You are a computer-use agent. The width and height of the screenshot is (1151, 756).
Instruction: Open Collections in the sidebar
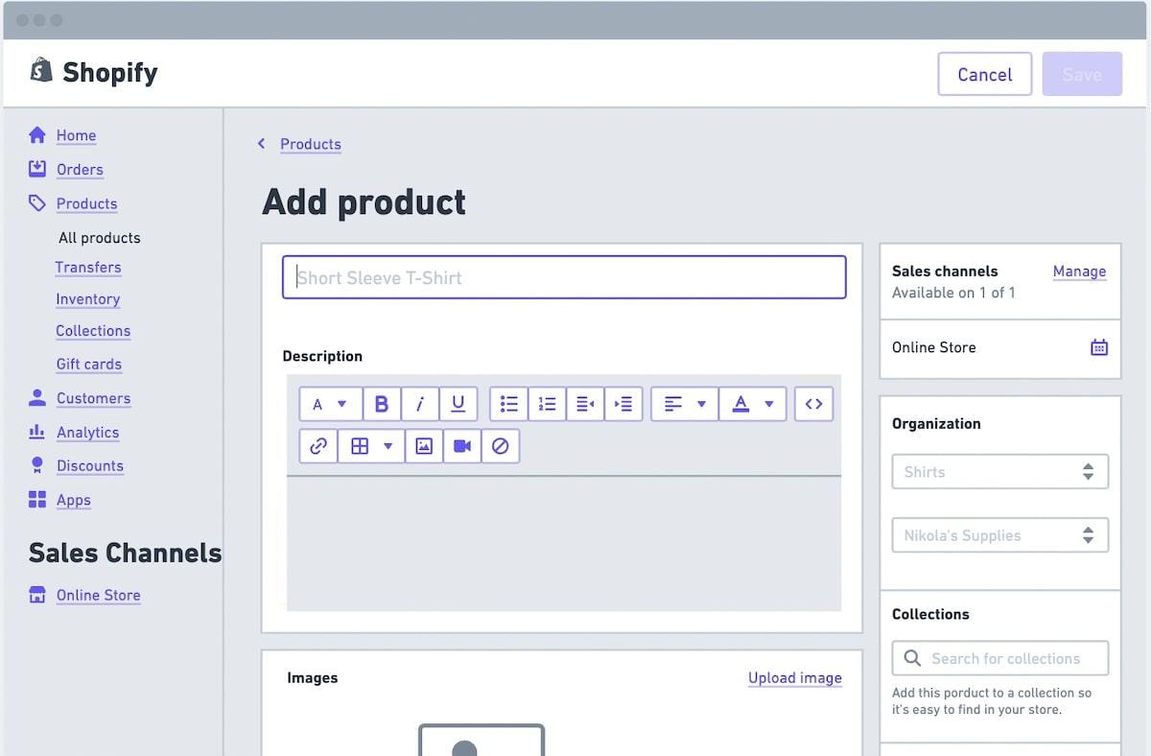(93, 331)
